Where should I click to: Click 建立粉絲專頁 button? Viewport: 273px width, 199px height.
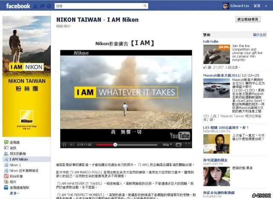click(x=248, y=19)
